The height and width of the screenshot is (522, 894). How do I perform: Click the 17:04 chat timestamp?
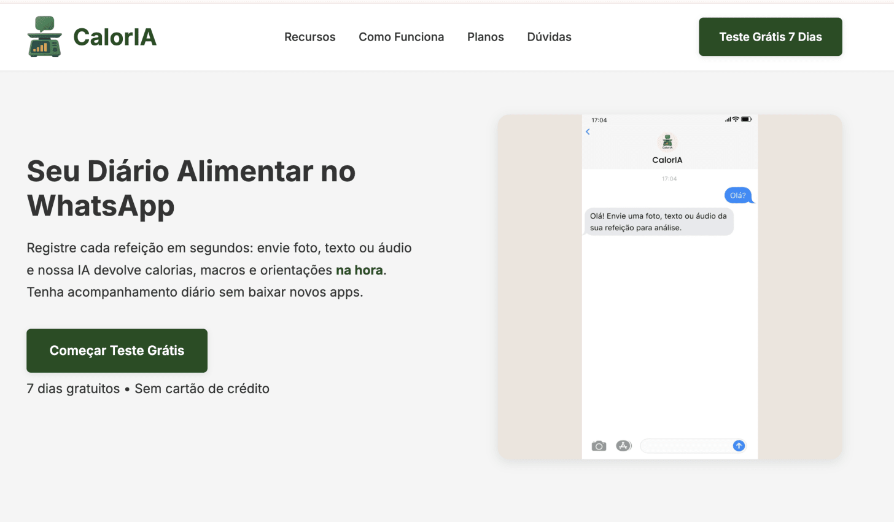669,179
